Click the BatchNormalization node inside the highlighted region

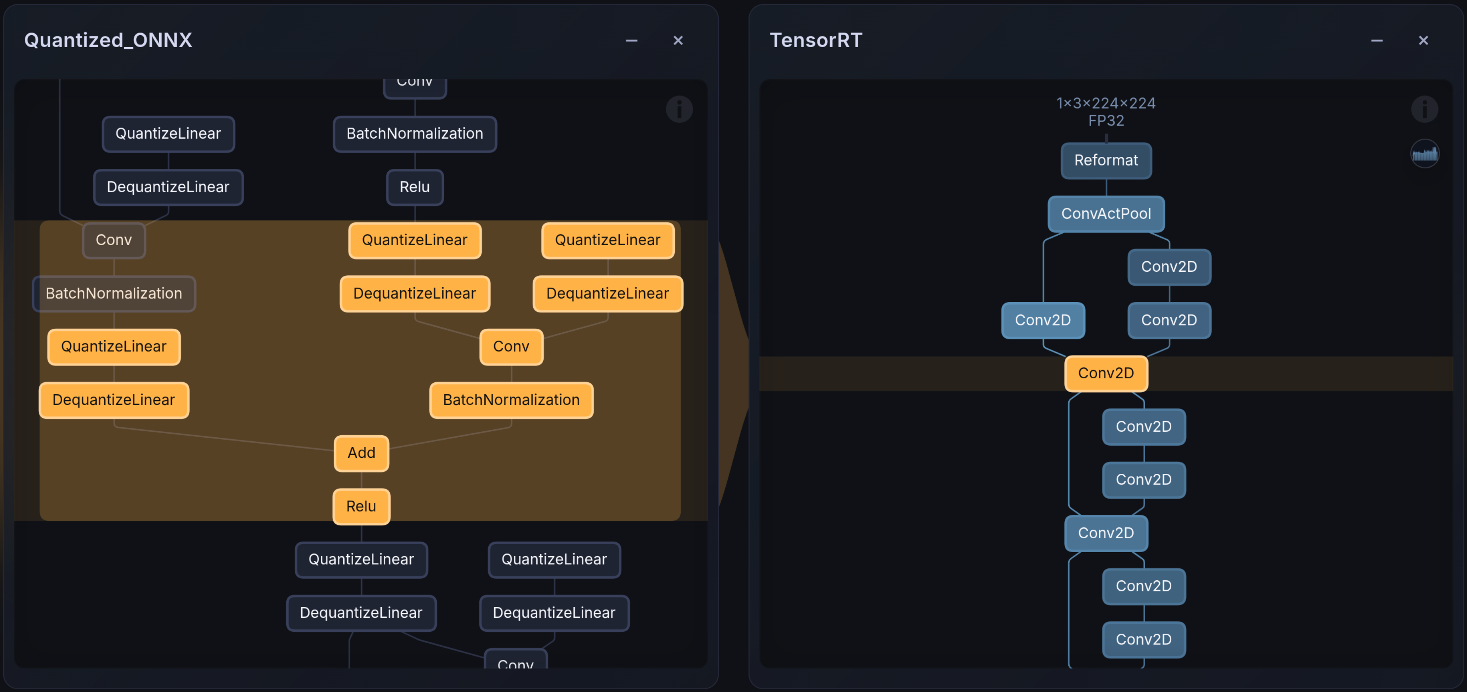[x=511, y=400]
